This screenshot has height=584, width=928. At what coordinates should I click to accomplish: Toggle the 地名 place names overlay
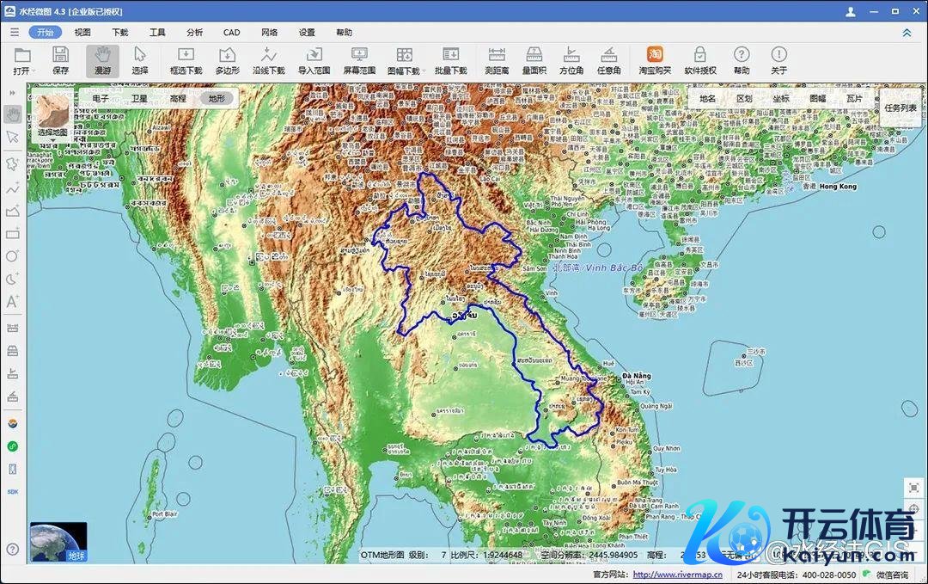point(707,99)
